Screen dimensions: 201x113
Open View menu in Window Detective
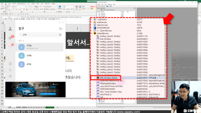coord(106,4)
